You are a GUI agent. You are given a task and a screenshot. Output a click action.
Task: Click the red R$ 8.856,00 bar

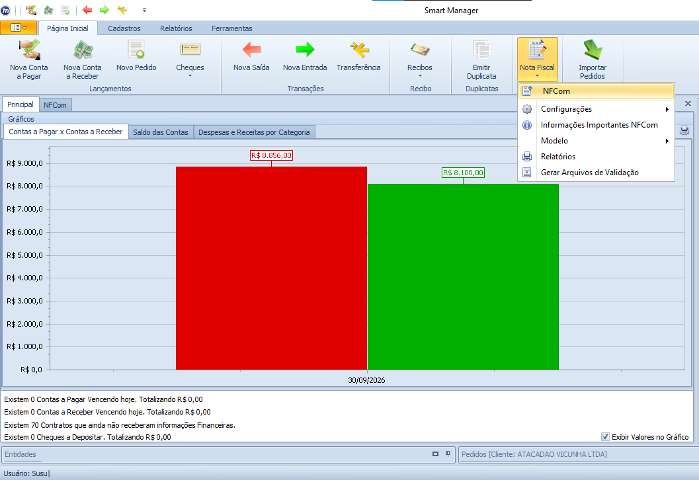pos(272,268)
